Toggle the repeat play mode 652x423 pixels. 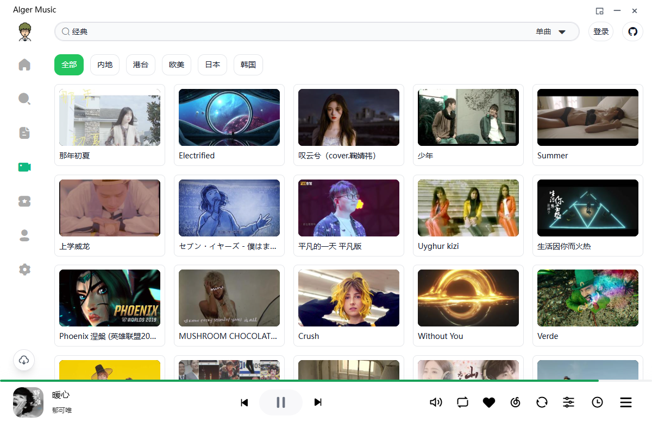point(462,402)
